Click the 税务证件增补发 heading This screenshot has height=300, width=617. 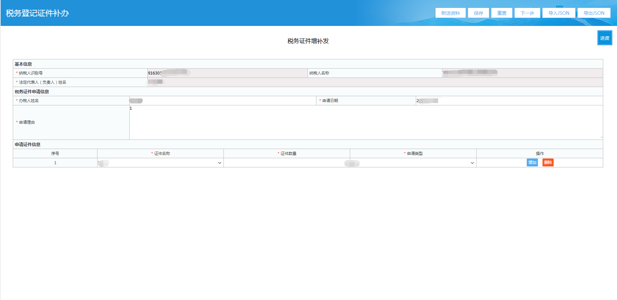[x=308, y=41]
